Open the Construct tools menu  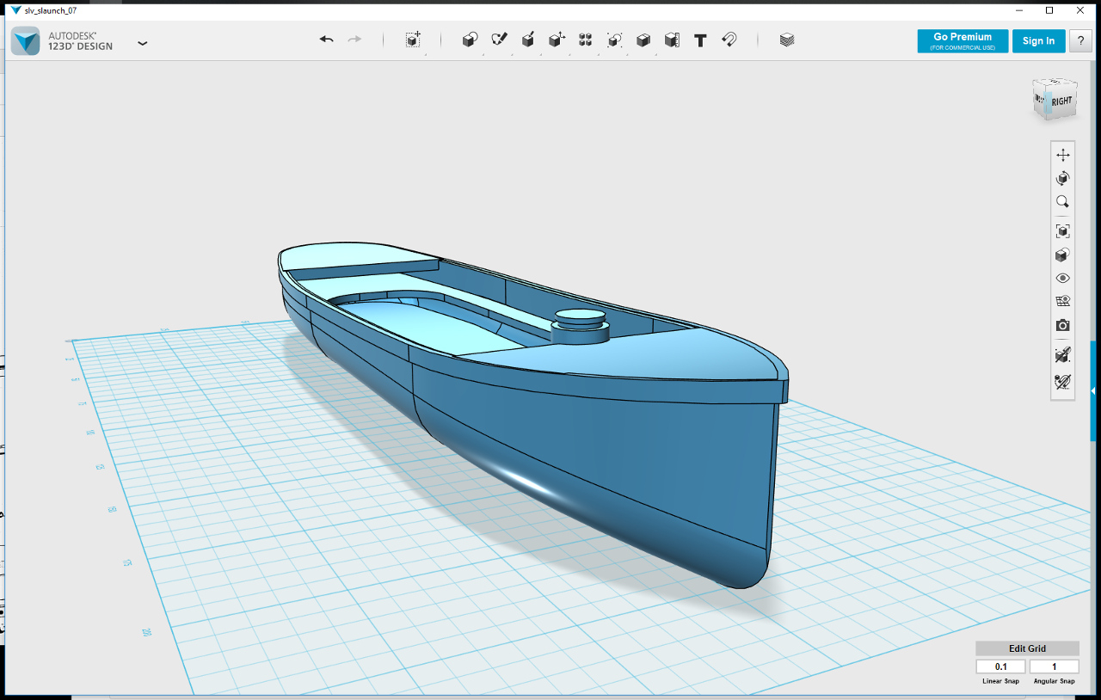[x=528, y=40]
